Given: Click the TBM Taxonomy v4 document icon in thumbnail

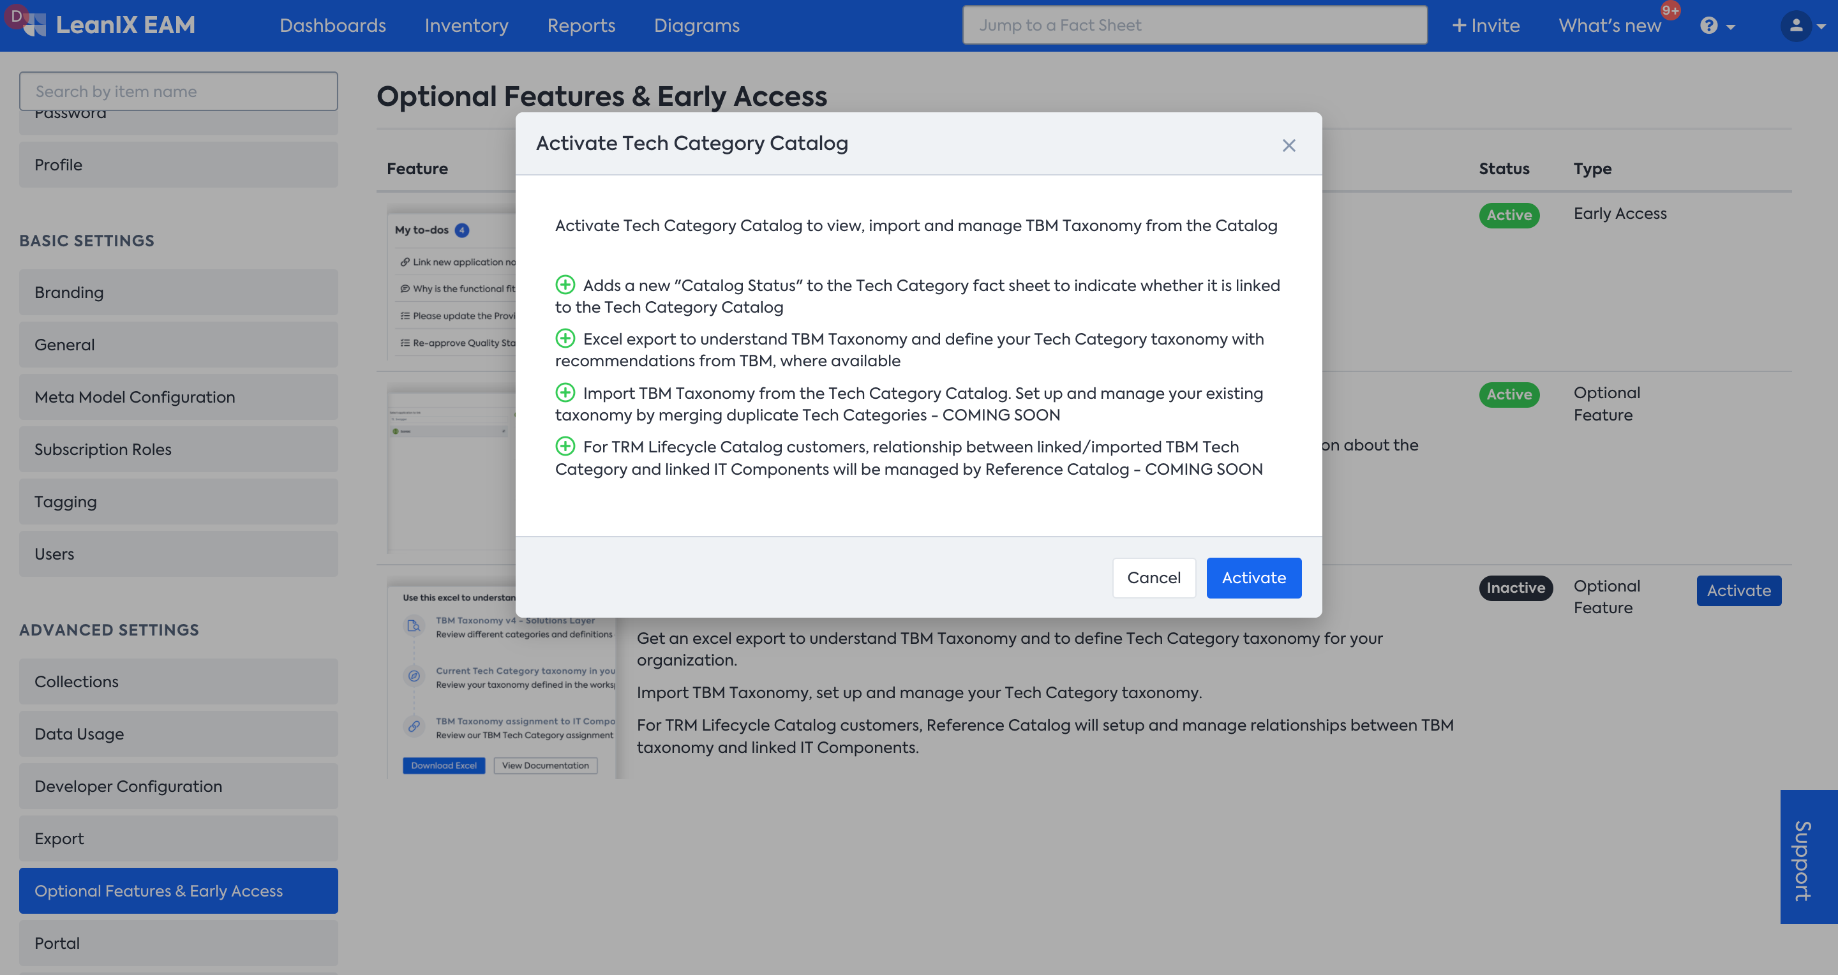Looking at the screenshot, I should [x=413, y=625].
